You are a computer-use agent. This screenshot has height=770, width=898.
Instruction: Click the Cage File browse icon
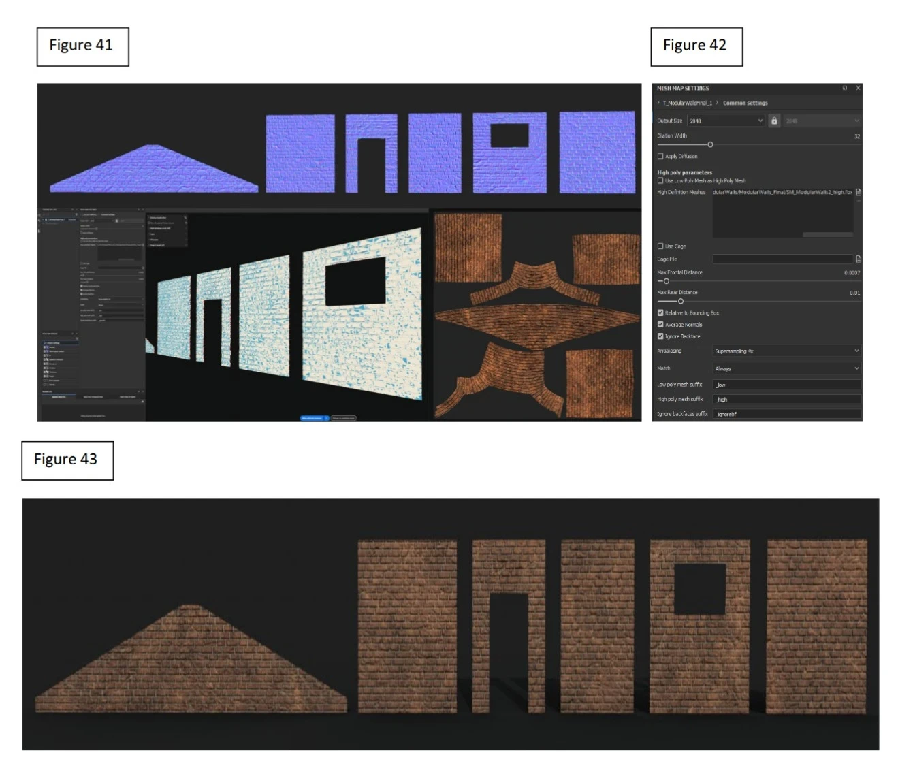point(859,259)
